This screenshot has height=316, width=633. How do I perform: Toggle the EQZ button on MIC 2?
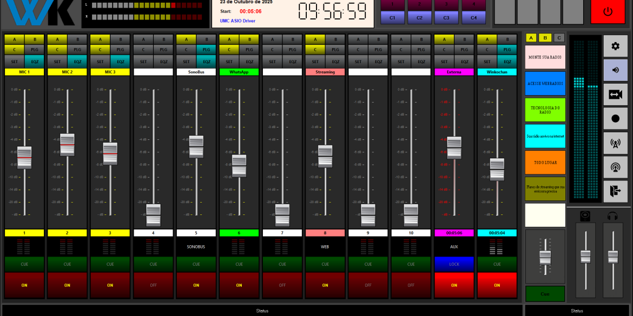[x=77, y=62]
